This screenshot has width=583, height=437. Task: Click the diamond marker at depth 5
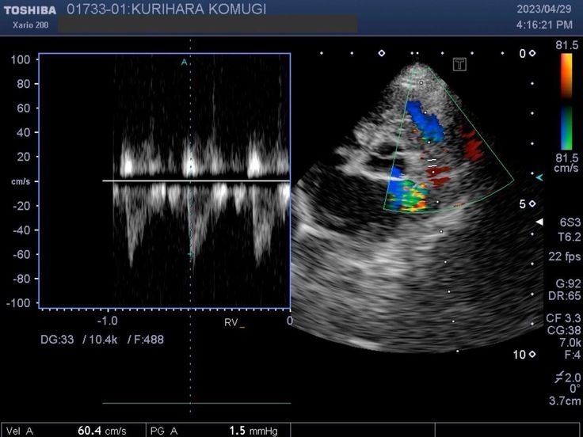532,204
